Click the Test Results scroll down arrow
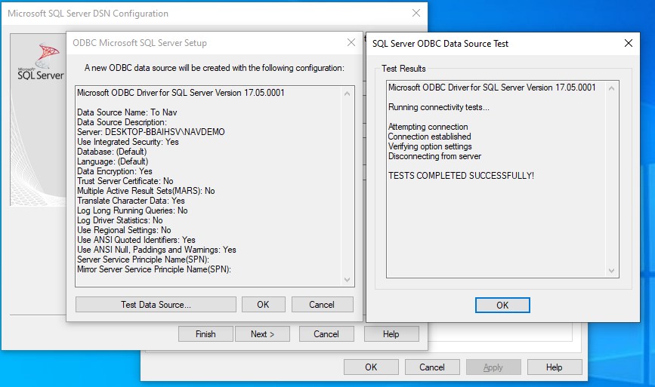 tap(611, 271)
